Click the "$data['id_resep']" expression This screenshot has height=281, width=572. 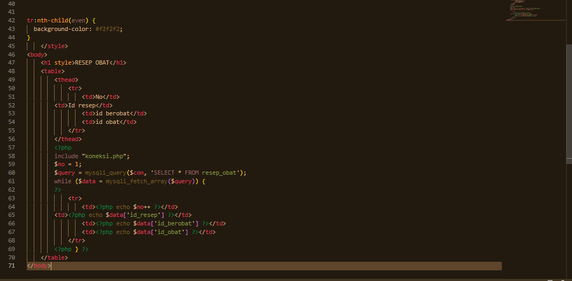pos(135,215)
